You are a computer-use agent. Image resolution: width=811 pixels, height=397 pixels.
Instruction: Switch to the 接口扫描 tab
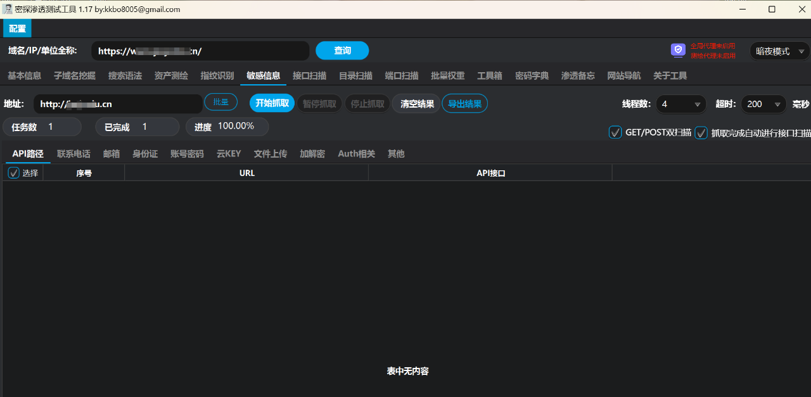click(x=309, y=75)
